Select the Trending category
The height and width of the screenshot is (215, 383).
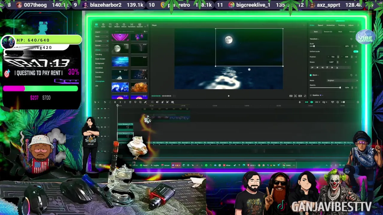point(99,54)
